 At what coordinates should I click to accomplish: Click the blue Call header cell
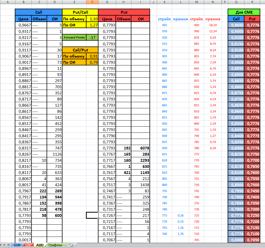[x=38, y=12]
